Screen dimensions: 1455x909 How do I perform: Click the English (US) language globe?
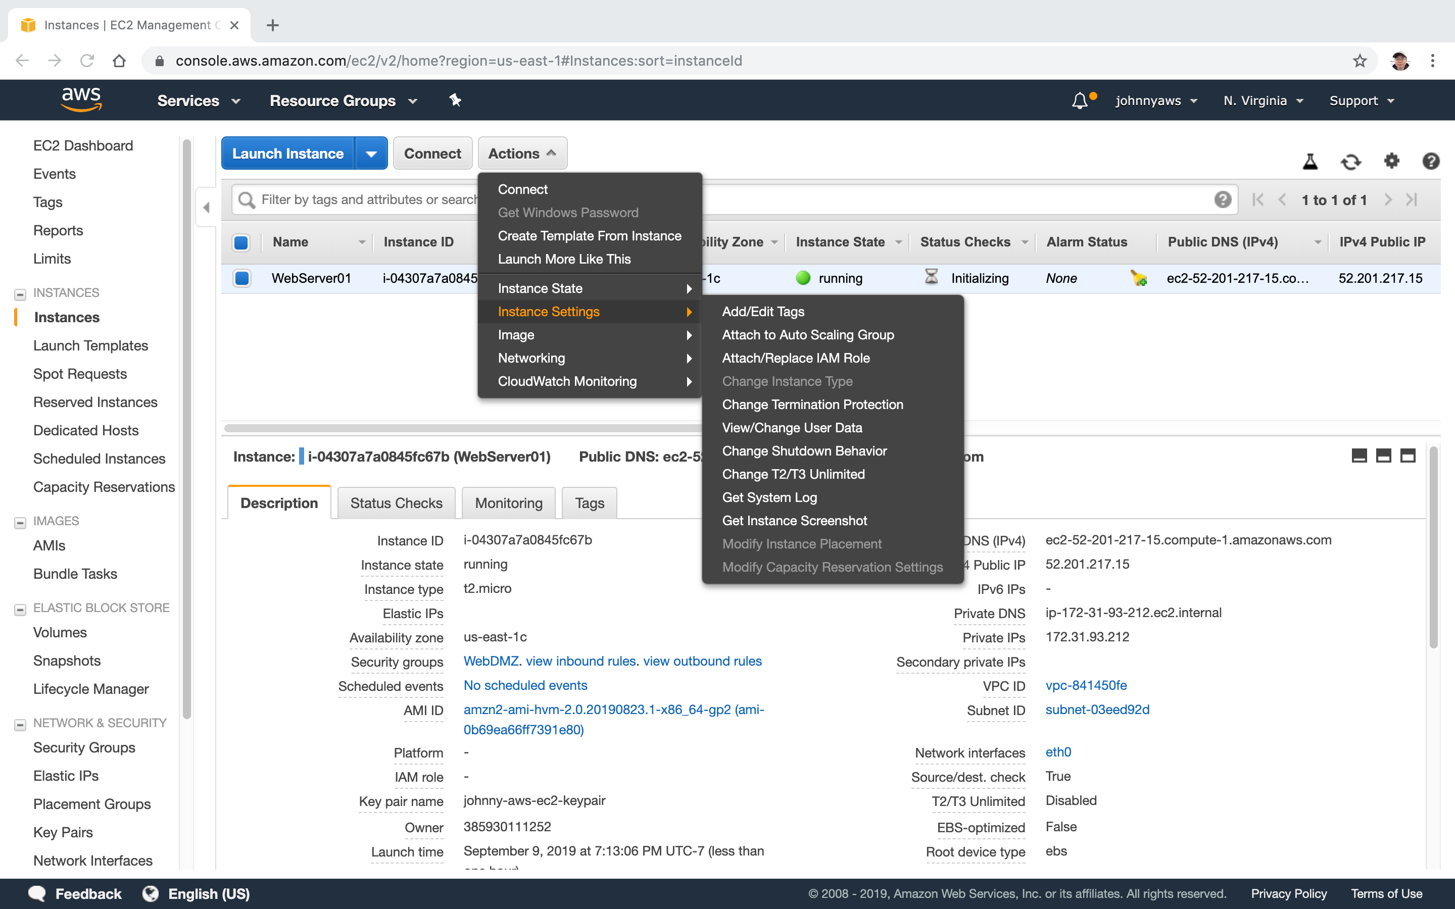151,893
